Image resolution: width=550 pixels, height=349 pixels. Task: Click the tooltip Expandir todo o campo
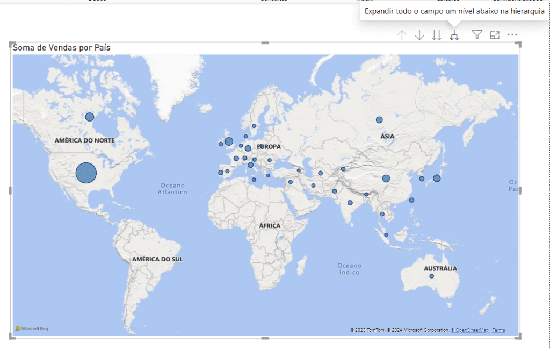(454, 11)
